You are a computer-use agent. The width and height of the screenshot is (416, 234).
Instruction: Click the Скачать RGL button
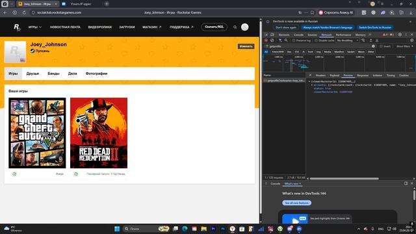(x=214, y=27)
